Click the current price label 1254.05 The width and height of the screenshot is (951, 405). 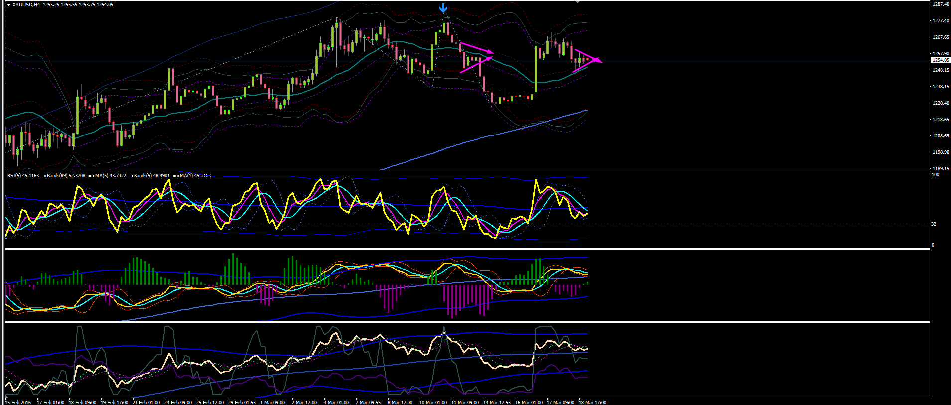click(x=941, y=60)
